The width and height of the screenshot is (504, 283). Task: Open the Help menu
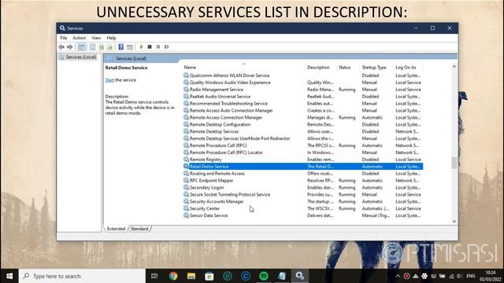coord(111,38)
